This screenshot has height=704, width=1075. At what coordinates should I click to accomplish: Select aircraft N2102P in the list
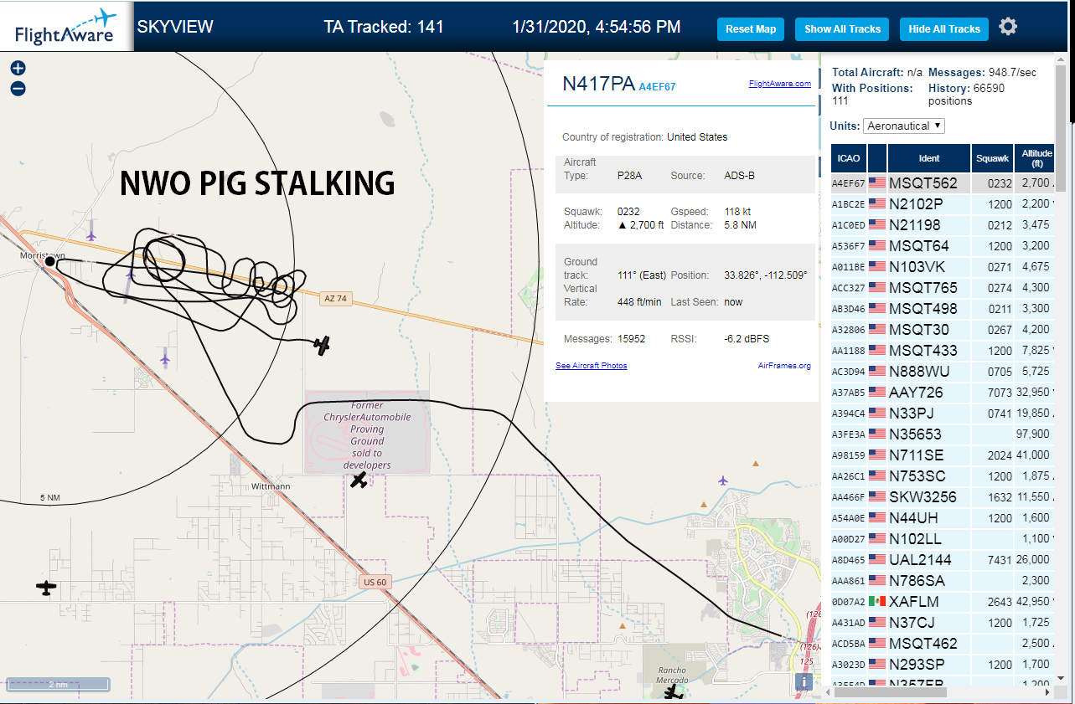(x=916, y=204)
